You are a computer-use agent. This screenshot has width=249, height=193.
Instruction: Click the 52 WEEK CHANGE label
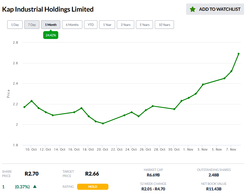(153, 184)
